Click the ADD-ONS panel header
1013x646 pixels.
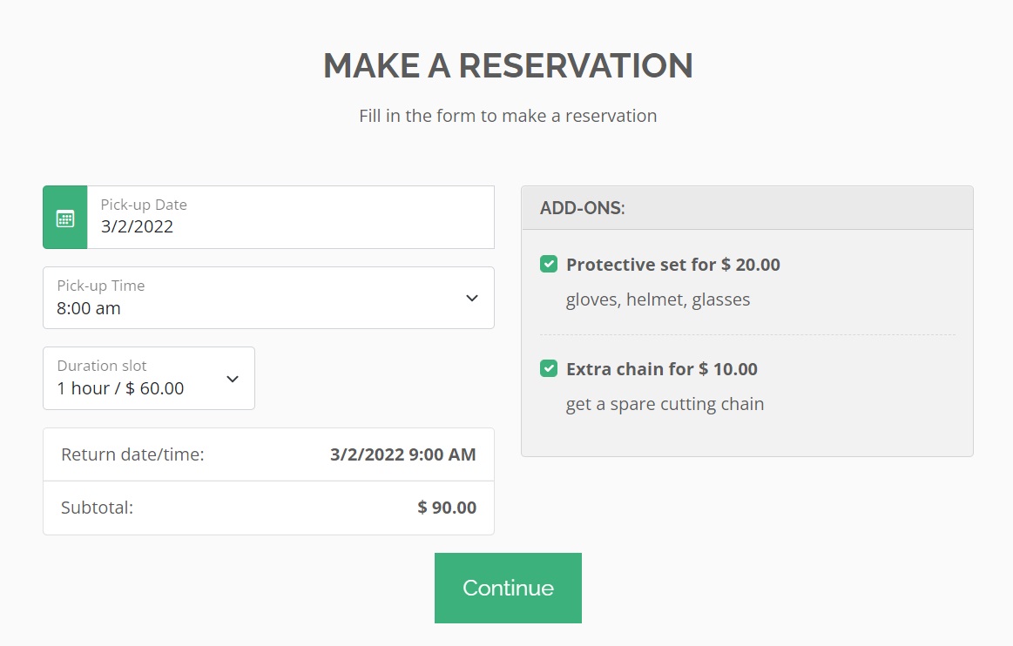(x=747, y=208)
